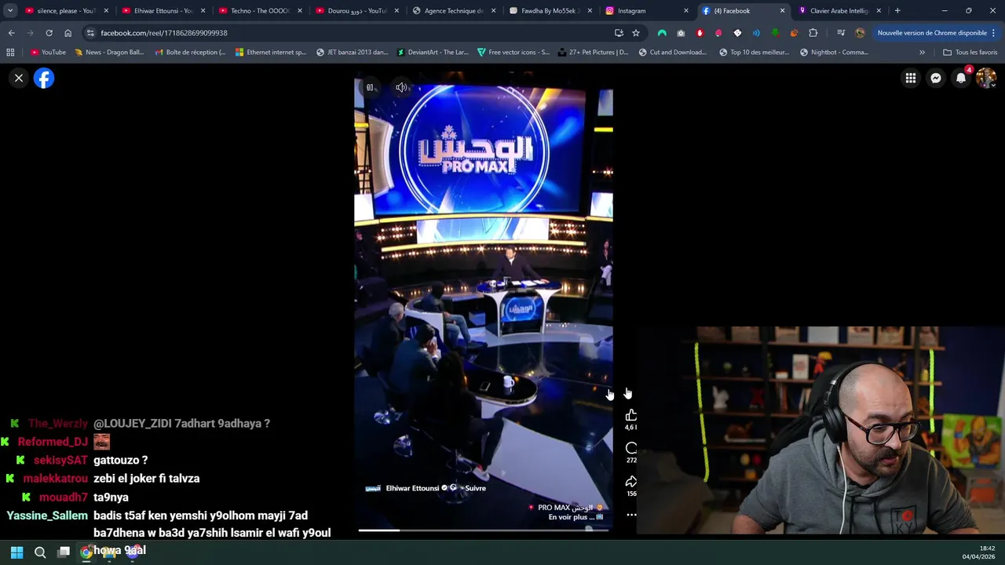
Task: Close the reel with the X icon
Action: tap(19, 78)
